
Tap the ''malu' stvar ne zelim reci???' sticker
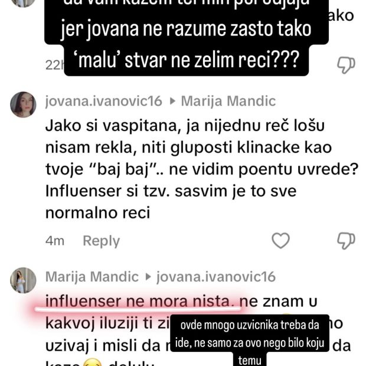coord(187,60)
